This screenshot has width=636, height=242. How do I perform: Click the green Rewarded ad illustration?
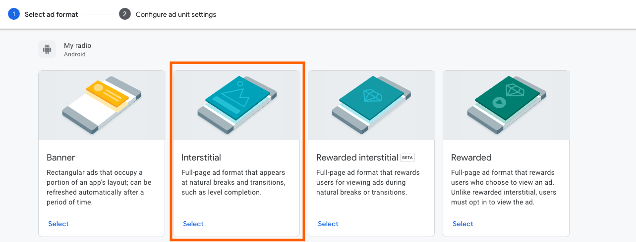(x=506, y=105)
